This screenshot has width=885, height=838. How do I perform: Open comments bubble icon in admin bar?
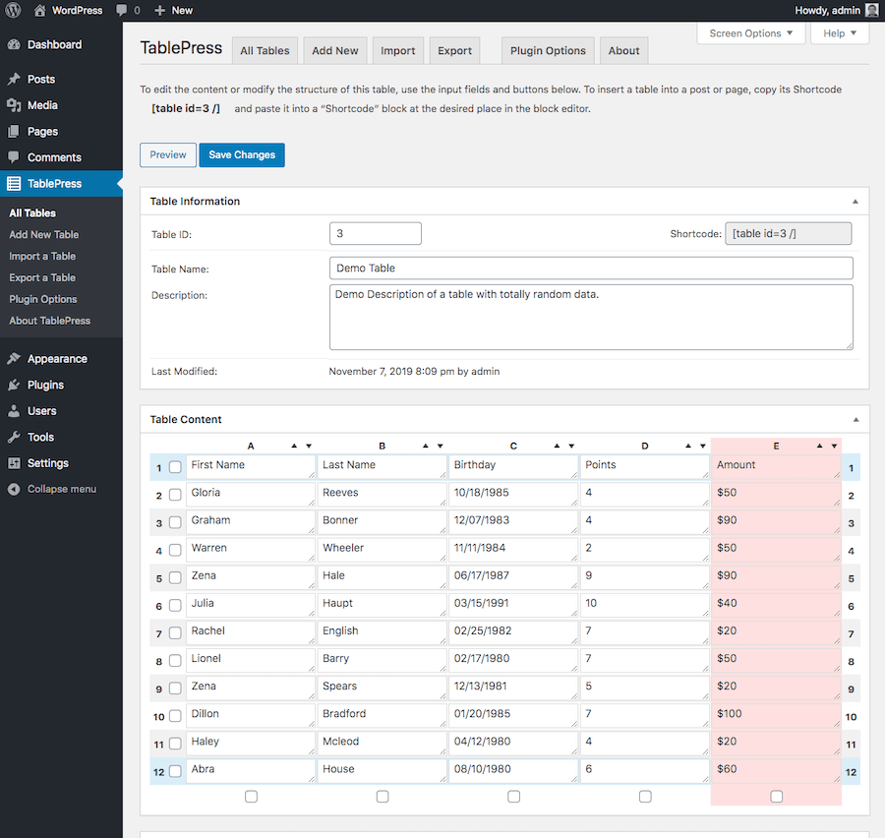(x=121, y=10)
